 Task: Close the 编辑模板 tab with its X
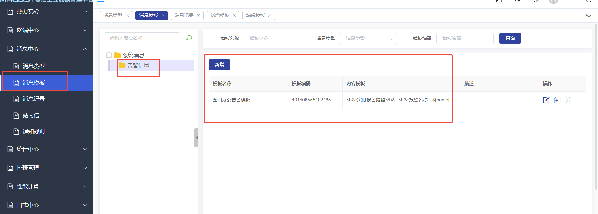point(270,16)
